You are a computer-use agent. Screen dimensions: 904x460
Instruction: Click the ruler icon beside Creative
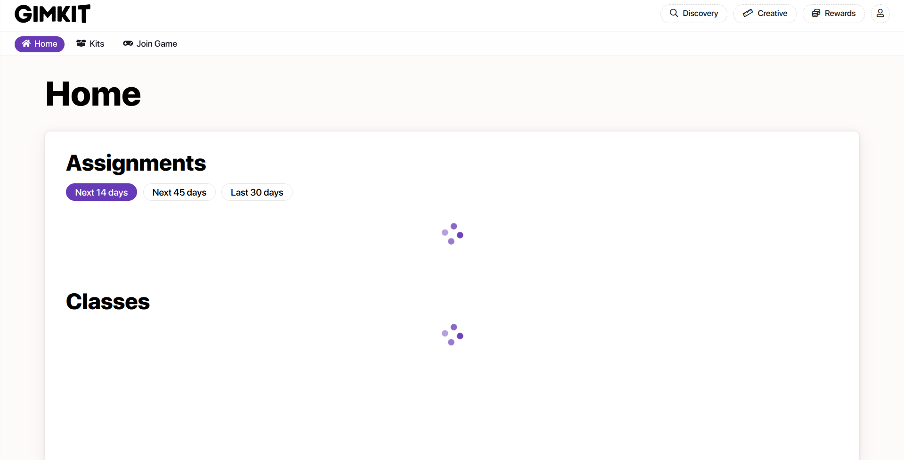748,13
